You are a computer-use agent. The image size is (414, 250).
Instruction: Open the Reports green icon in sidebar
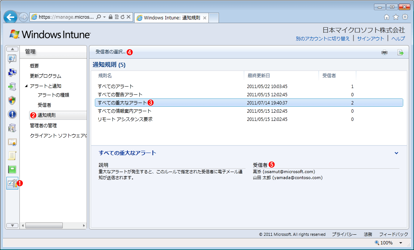click(x=12, y=169)
